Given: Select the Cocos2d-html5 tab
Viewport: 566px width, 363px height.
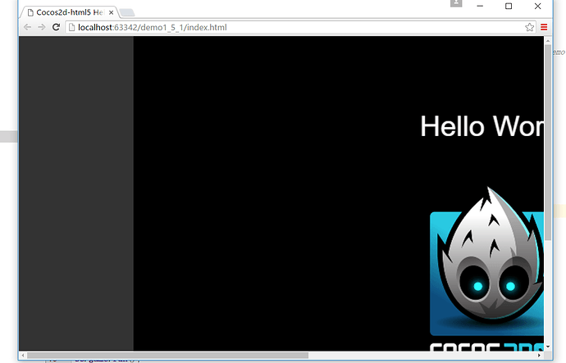Looking at the screenshot, I should (70, 12).
